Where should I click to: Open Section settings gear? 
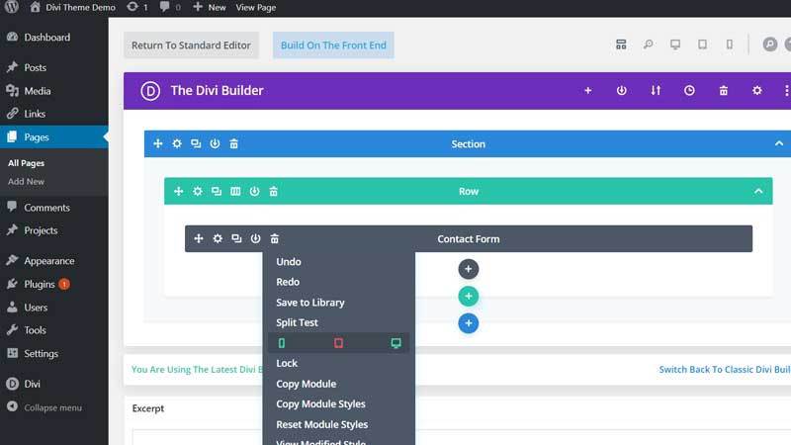coord(177,143)
